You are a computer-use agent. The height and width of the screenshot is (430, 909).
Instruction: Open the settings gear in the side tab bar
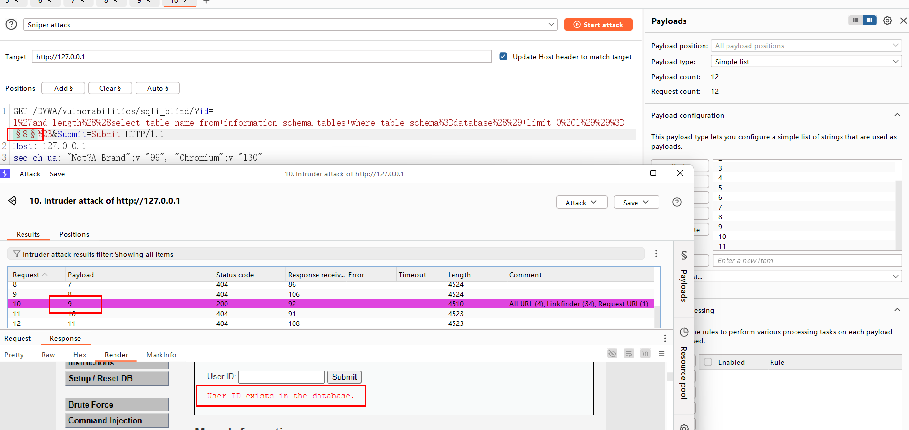click(684, 427)
